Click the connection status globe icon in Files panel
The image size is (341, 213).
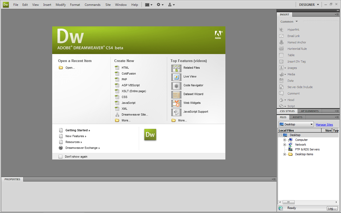coord(281,208)
